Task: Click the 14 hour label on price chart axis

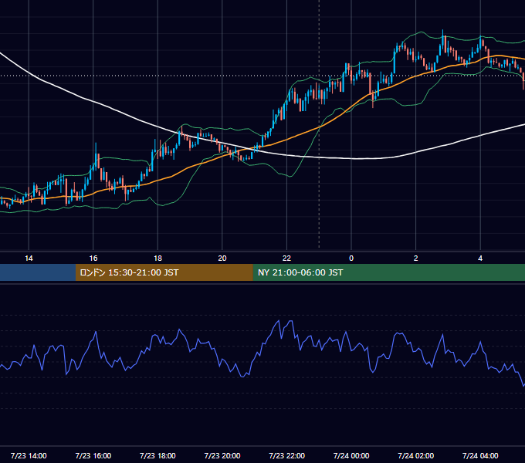Action: (x=29, y=259)
